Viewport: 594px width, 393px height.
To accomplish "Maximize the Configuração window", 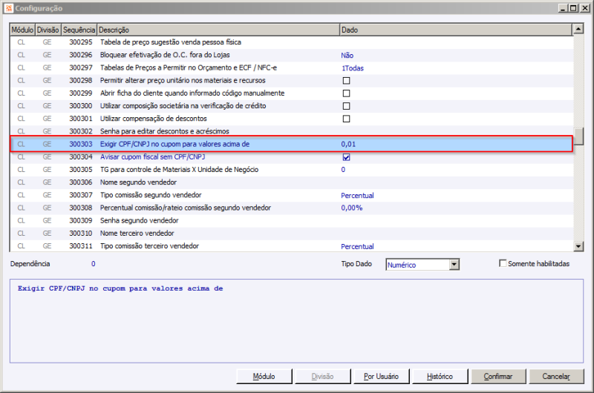I will click(x=573, y=8).
